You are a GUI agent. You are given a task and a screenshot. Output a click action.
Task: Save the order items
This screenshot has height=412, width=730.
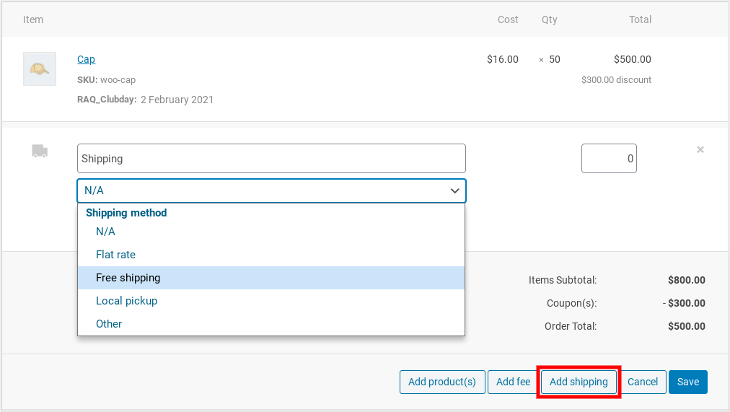point(688,382)
